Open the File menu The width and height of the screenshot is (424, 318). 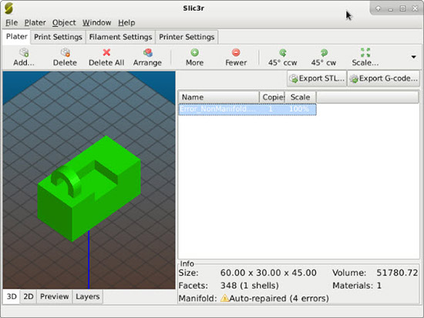click(12, 22)
